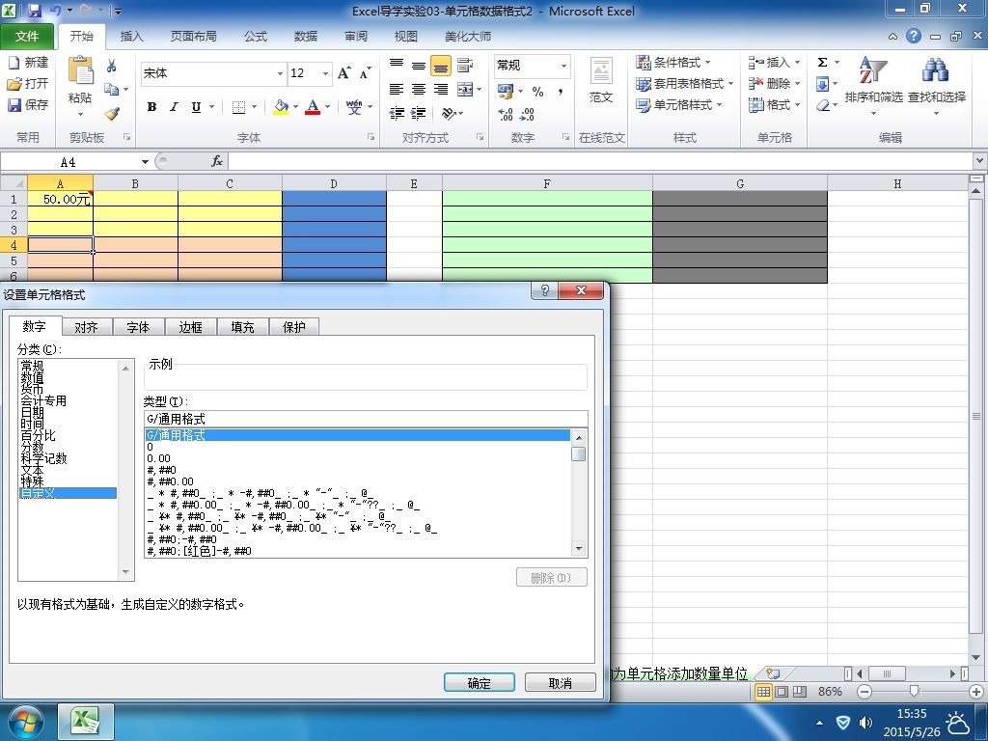Click AutoSum sigma icon
This screenshot has width=988, height=741.
click(822, 63)
